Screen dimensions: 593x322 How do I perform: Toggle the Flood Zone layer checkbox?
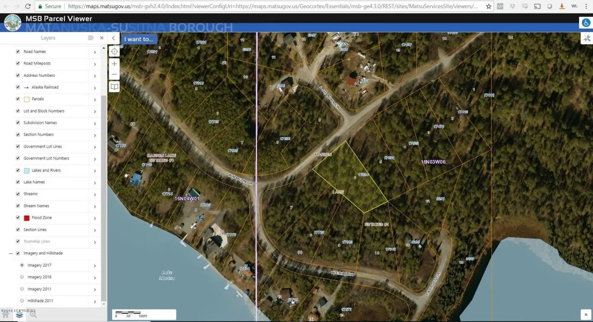pyautogui.click(x=18, y=218)
